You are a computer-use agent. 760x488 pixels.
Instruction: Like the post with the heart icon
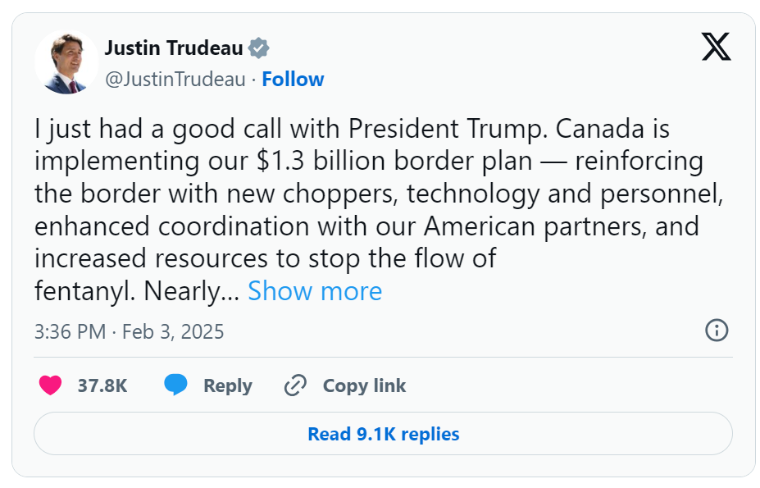(51, 385)
